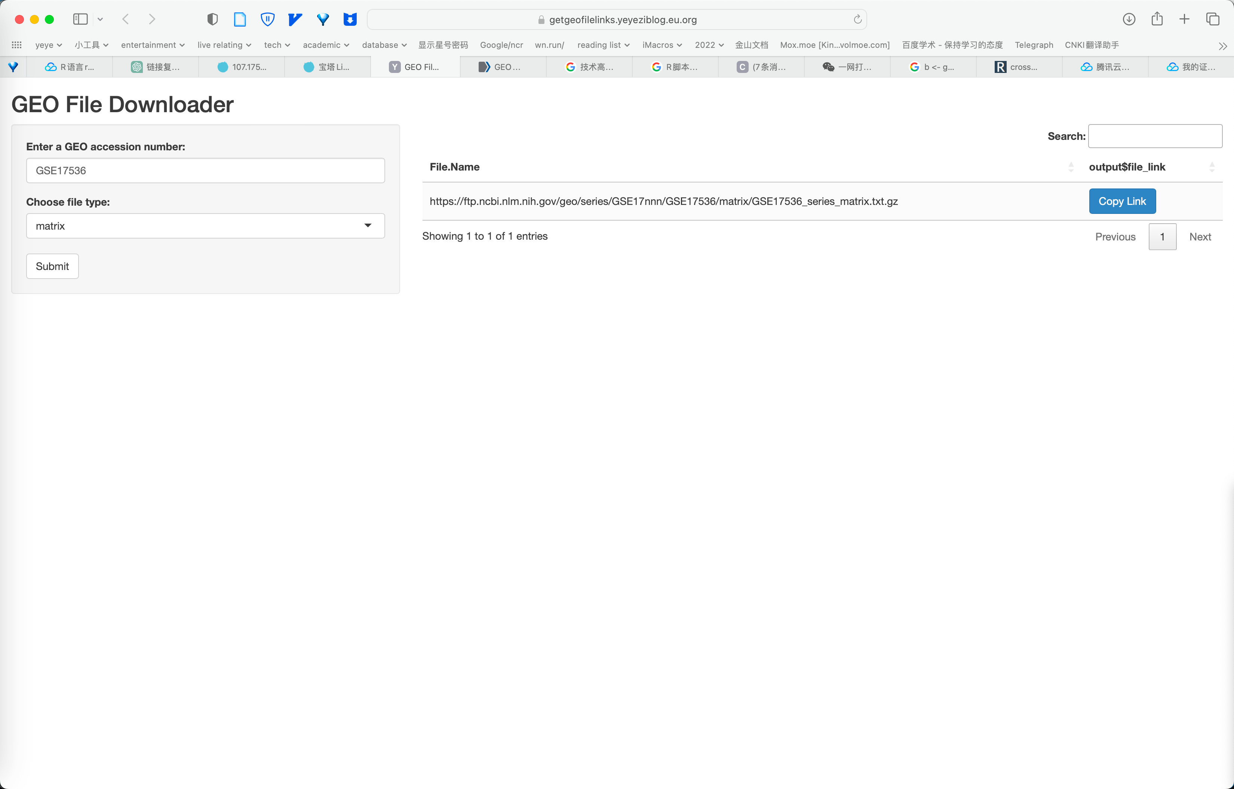The height and width of the screenshot is (789, 1234).
Task: Expand the iMacros bookmarks folder
Action: 662,45
